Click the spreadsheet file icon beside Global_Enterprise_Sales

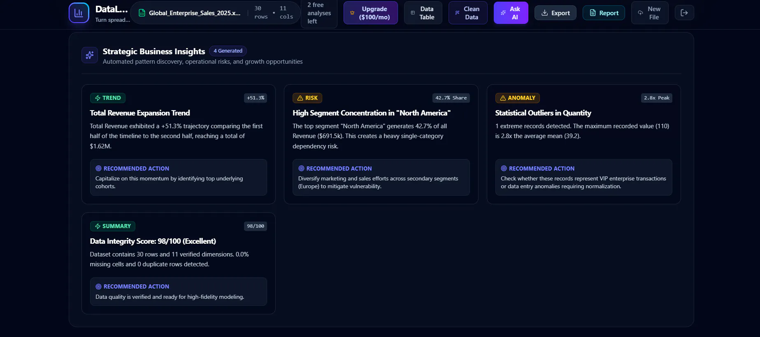142,13
